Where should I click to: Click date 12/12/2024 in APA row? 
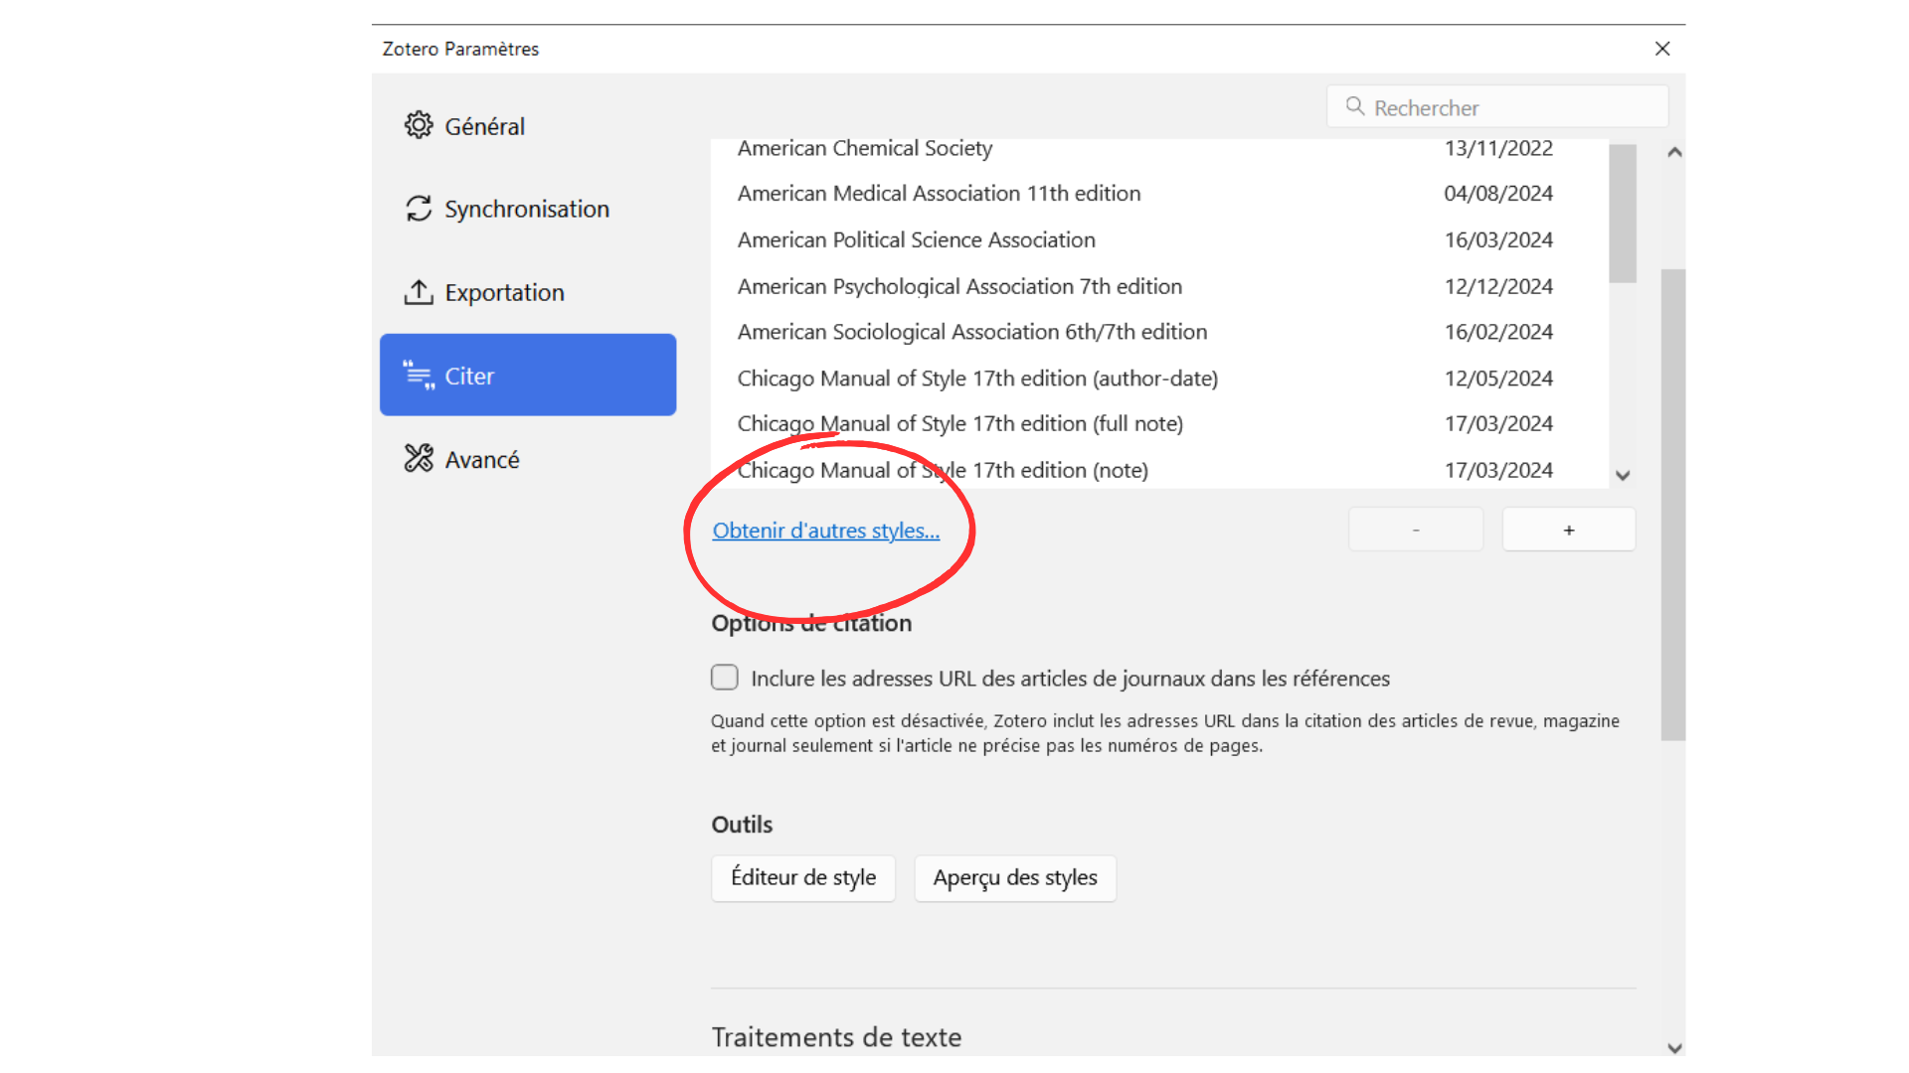(1498, 286)
